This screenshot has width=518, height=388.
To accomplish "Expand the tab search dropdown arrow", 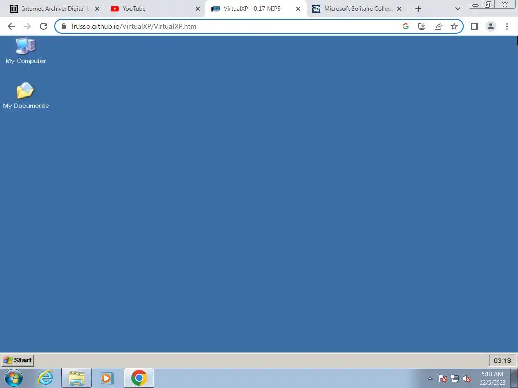I will pyautogui.click(x=457, y=9).
